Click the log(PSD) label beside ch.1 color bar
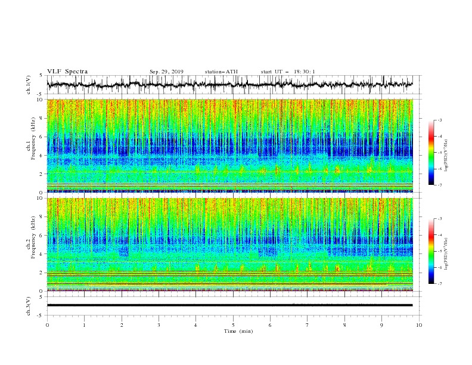This screenshot has width=472, height=365. pos(447,156)
